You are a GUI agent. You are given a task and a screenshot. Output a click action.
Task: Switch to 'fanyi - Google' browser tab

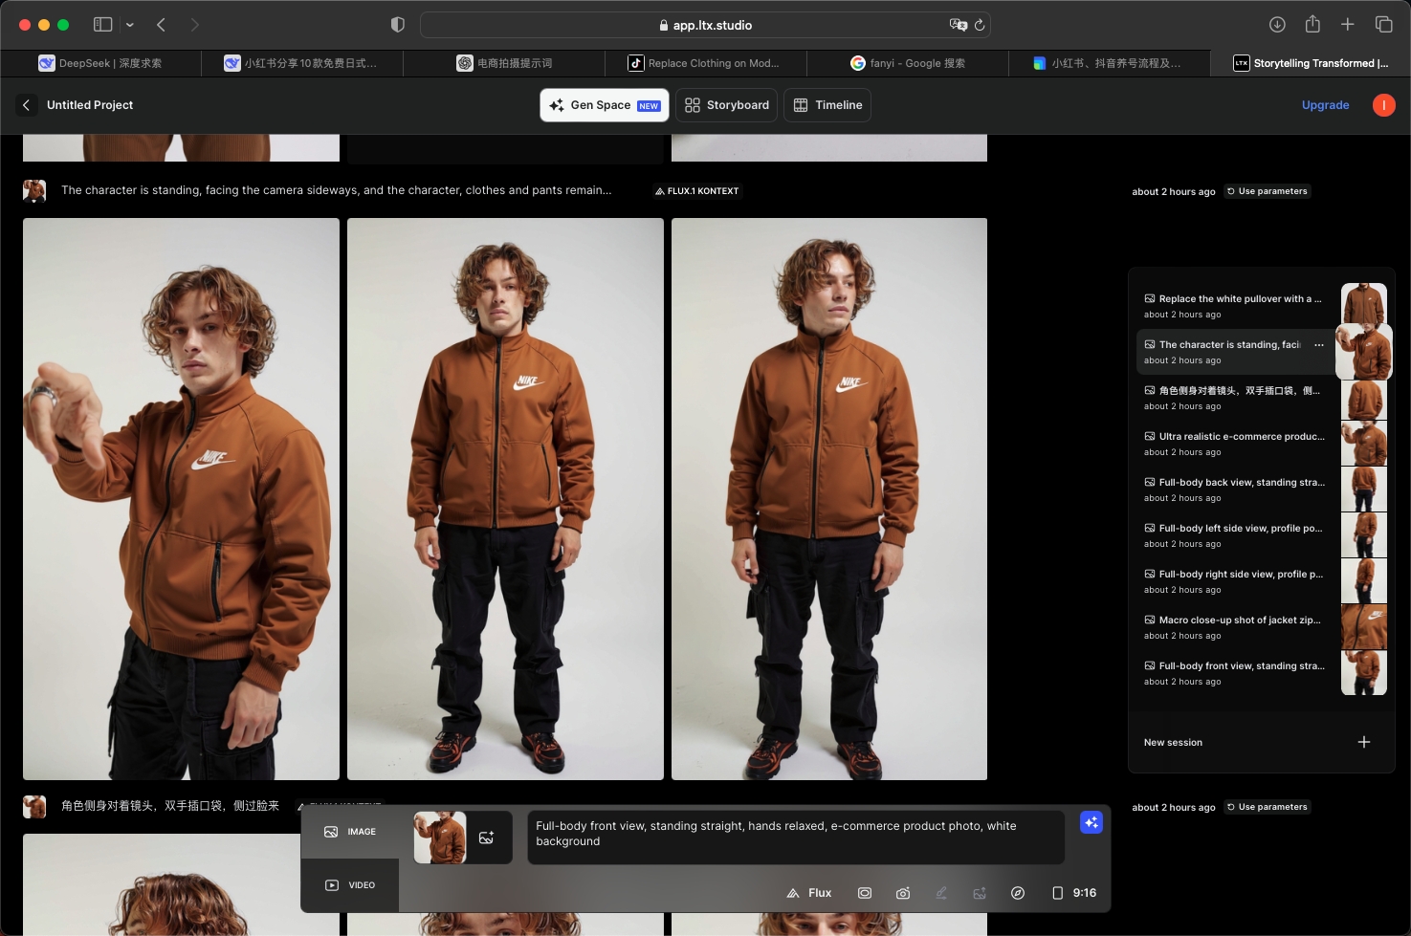point(907,63)
